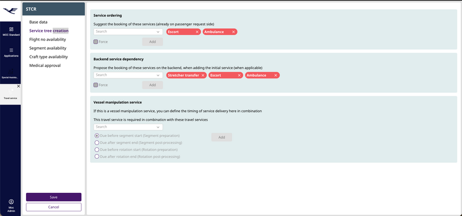Open Special Assistance sidebar item
Viewport: 462px width, 216px height.
click(11, 74)
